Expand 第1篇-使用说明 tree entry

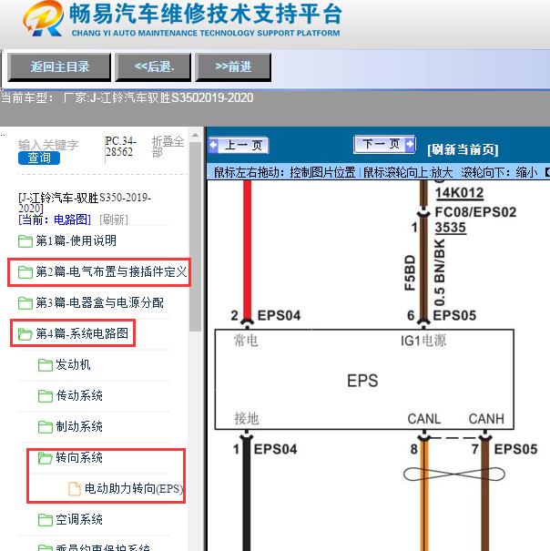(x=76, y=241)
